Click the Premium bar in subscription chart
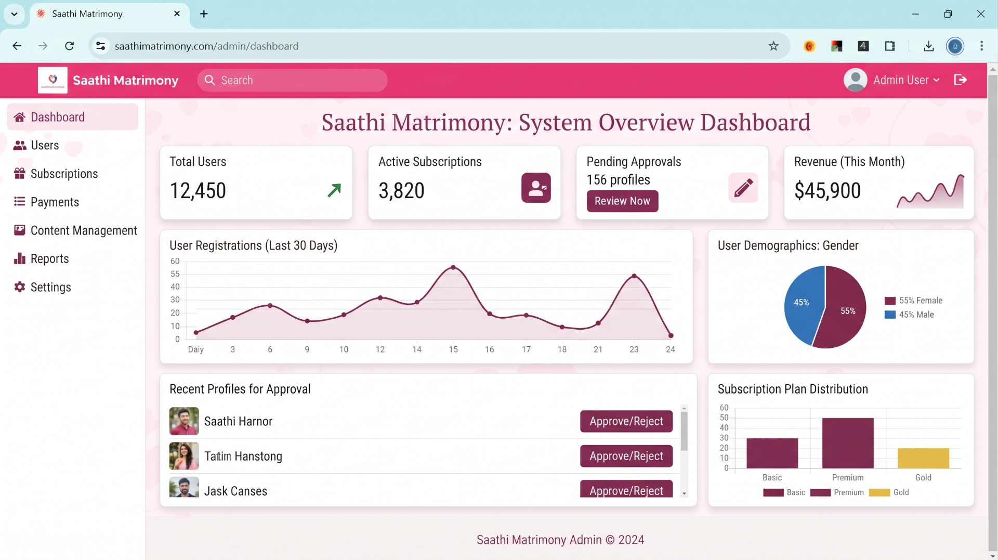This screenshot has height=560, width=998. [848, 443]
